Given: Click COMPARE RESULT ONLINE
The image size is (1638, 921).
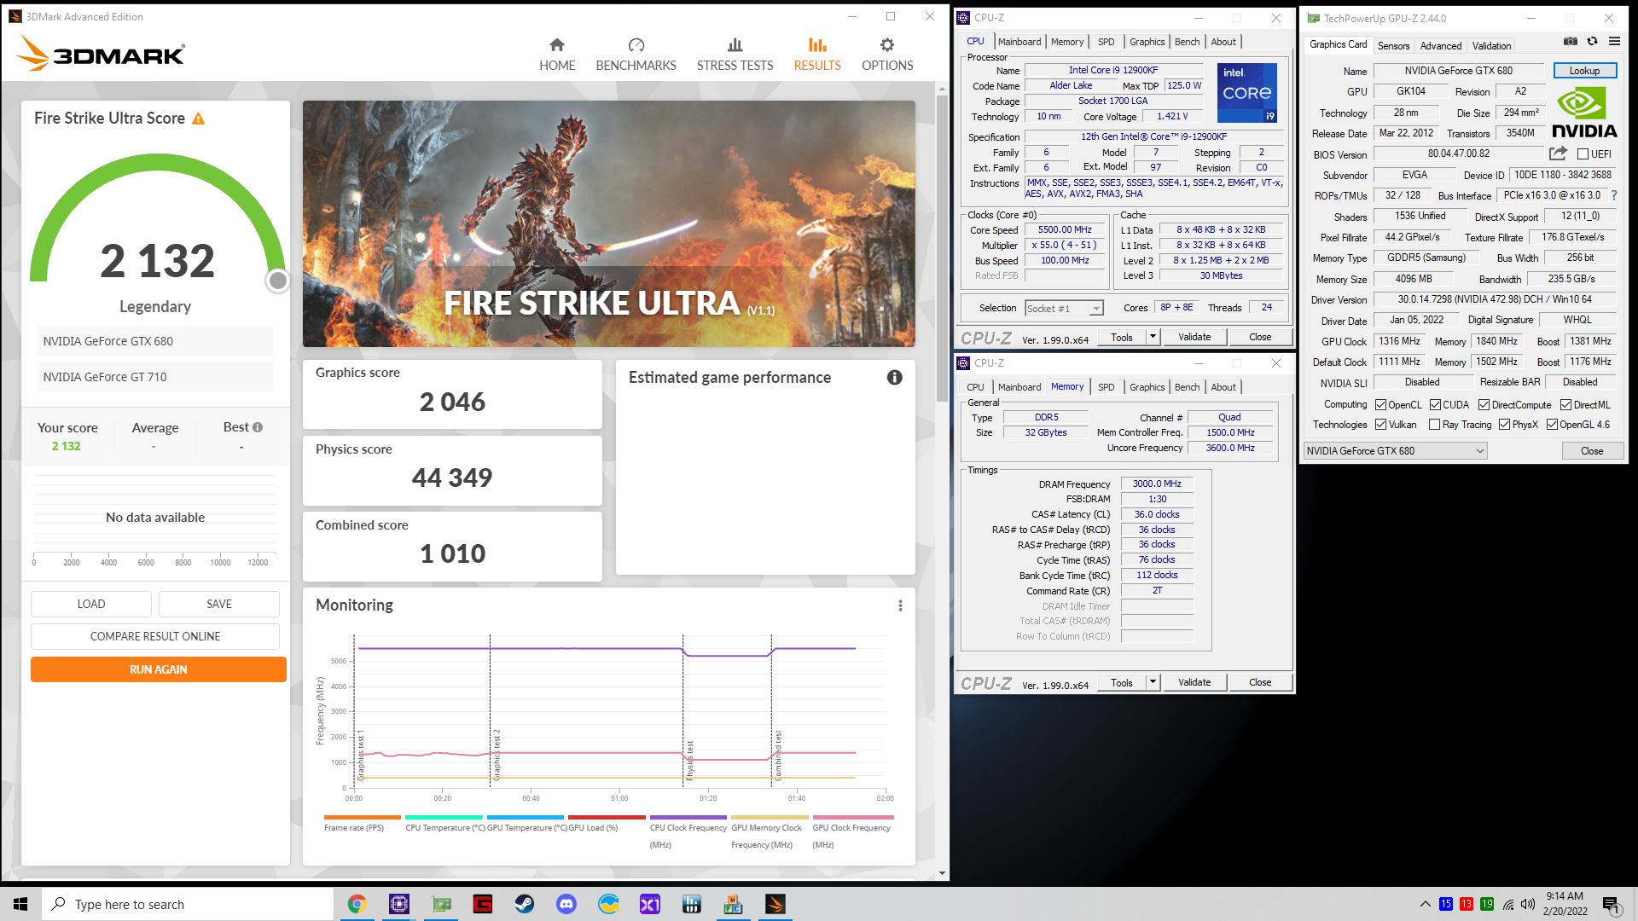Looking at the screenshot, I should tap(155, 636).
